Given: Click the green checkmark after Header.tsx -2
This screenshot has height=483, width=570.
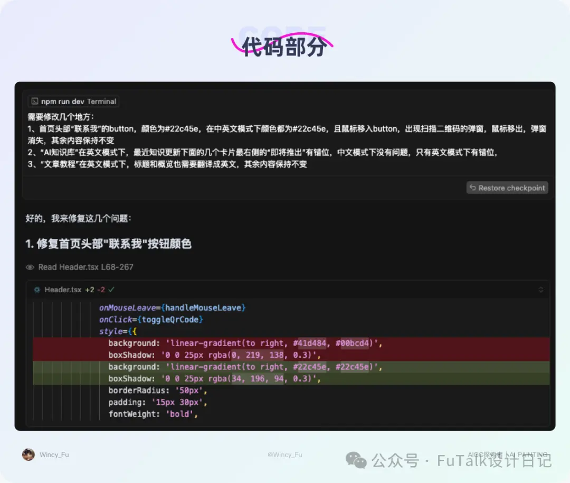Looking at the screenshot, I should (x=111, y=290).
